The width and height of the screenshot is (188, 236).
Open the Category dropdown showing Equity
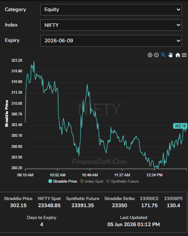point(111,9)
